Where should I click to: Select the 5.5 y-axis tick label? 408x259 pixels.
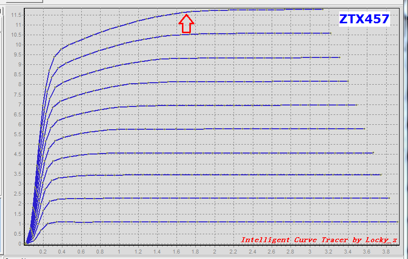(x=18, y=134)
